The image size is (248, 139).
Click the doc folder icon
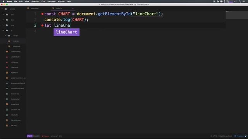click(x=7, y=20)
